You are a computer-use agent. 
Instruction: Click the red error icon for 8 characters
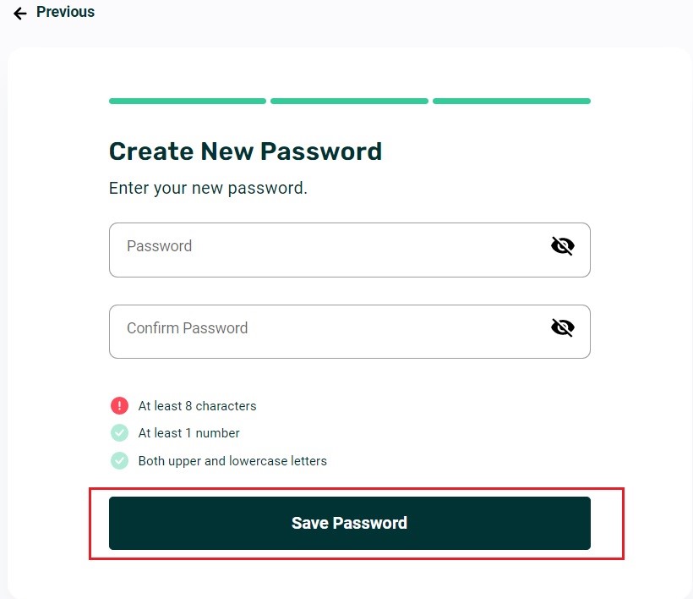119,406
